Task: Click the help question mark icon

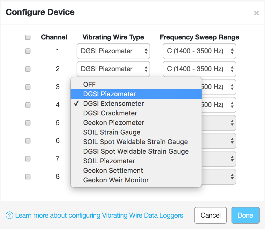Action: pyautogui.click(x=10, y=215)
